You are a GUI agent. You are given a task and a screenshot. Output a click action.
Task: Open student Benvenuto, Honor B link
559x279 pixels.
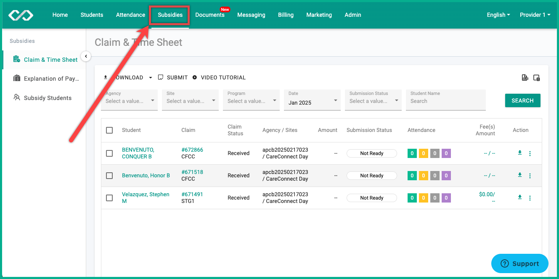(146, 175)
